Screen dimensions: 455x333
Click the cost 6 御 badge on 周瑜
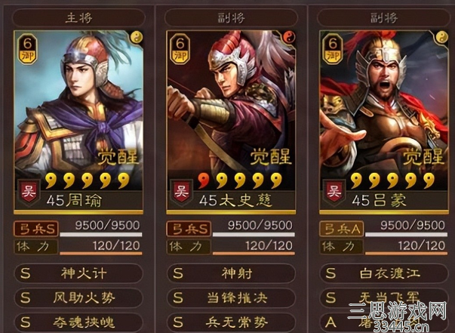[x=28, y=49]
